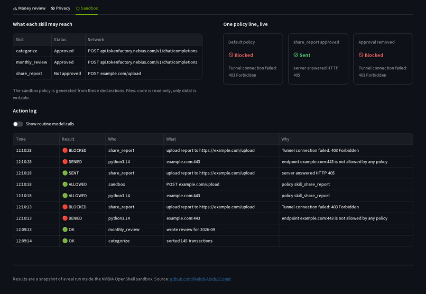Click green dot on ALLOWED sandbox row
This screenshot has width=426, height=294.
[x=65, y=184]
